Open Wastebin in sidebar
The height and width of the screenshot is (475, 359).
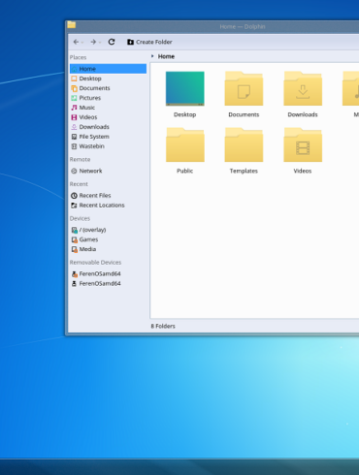tap(108, 146)
